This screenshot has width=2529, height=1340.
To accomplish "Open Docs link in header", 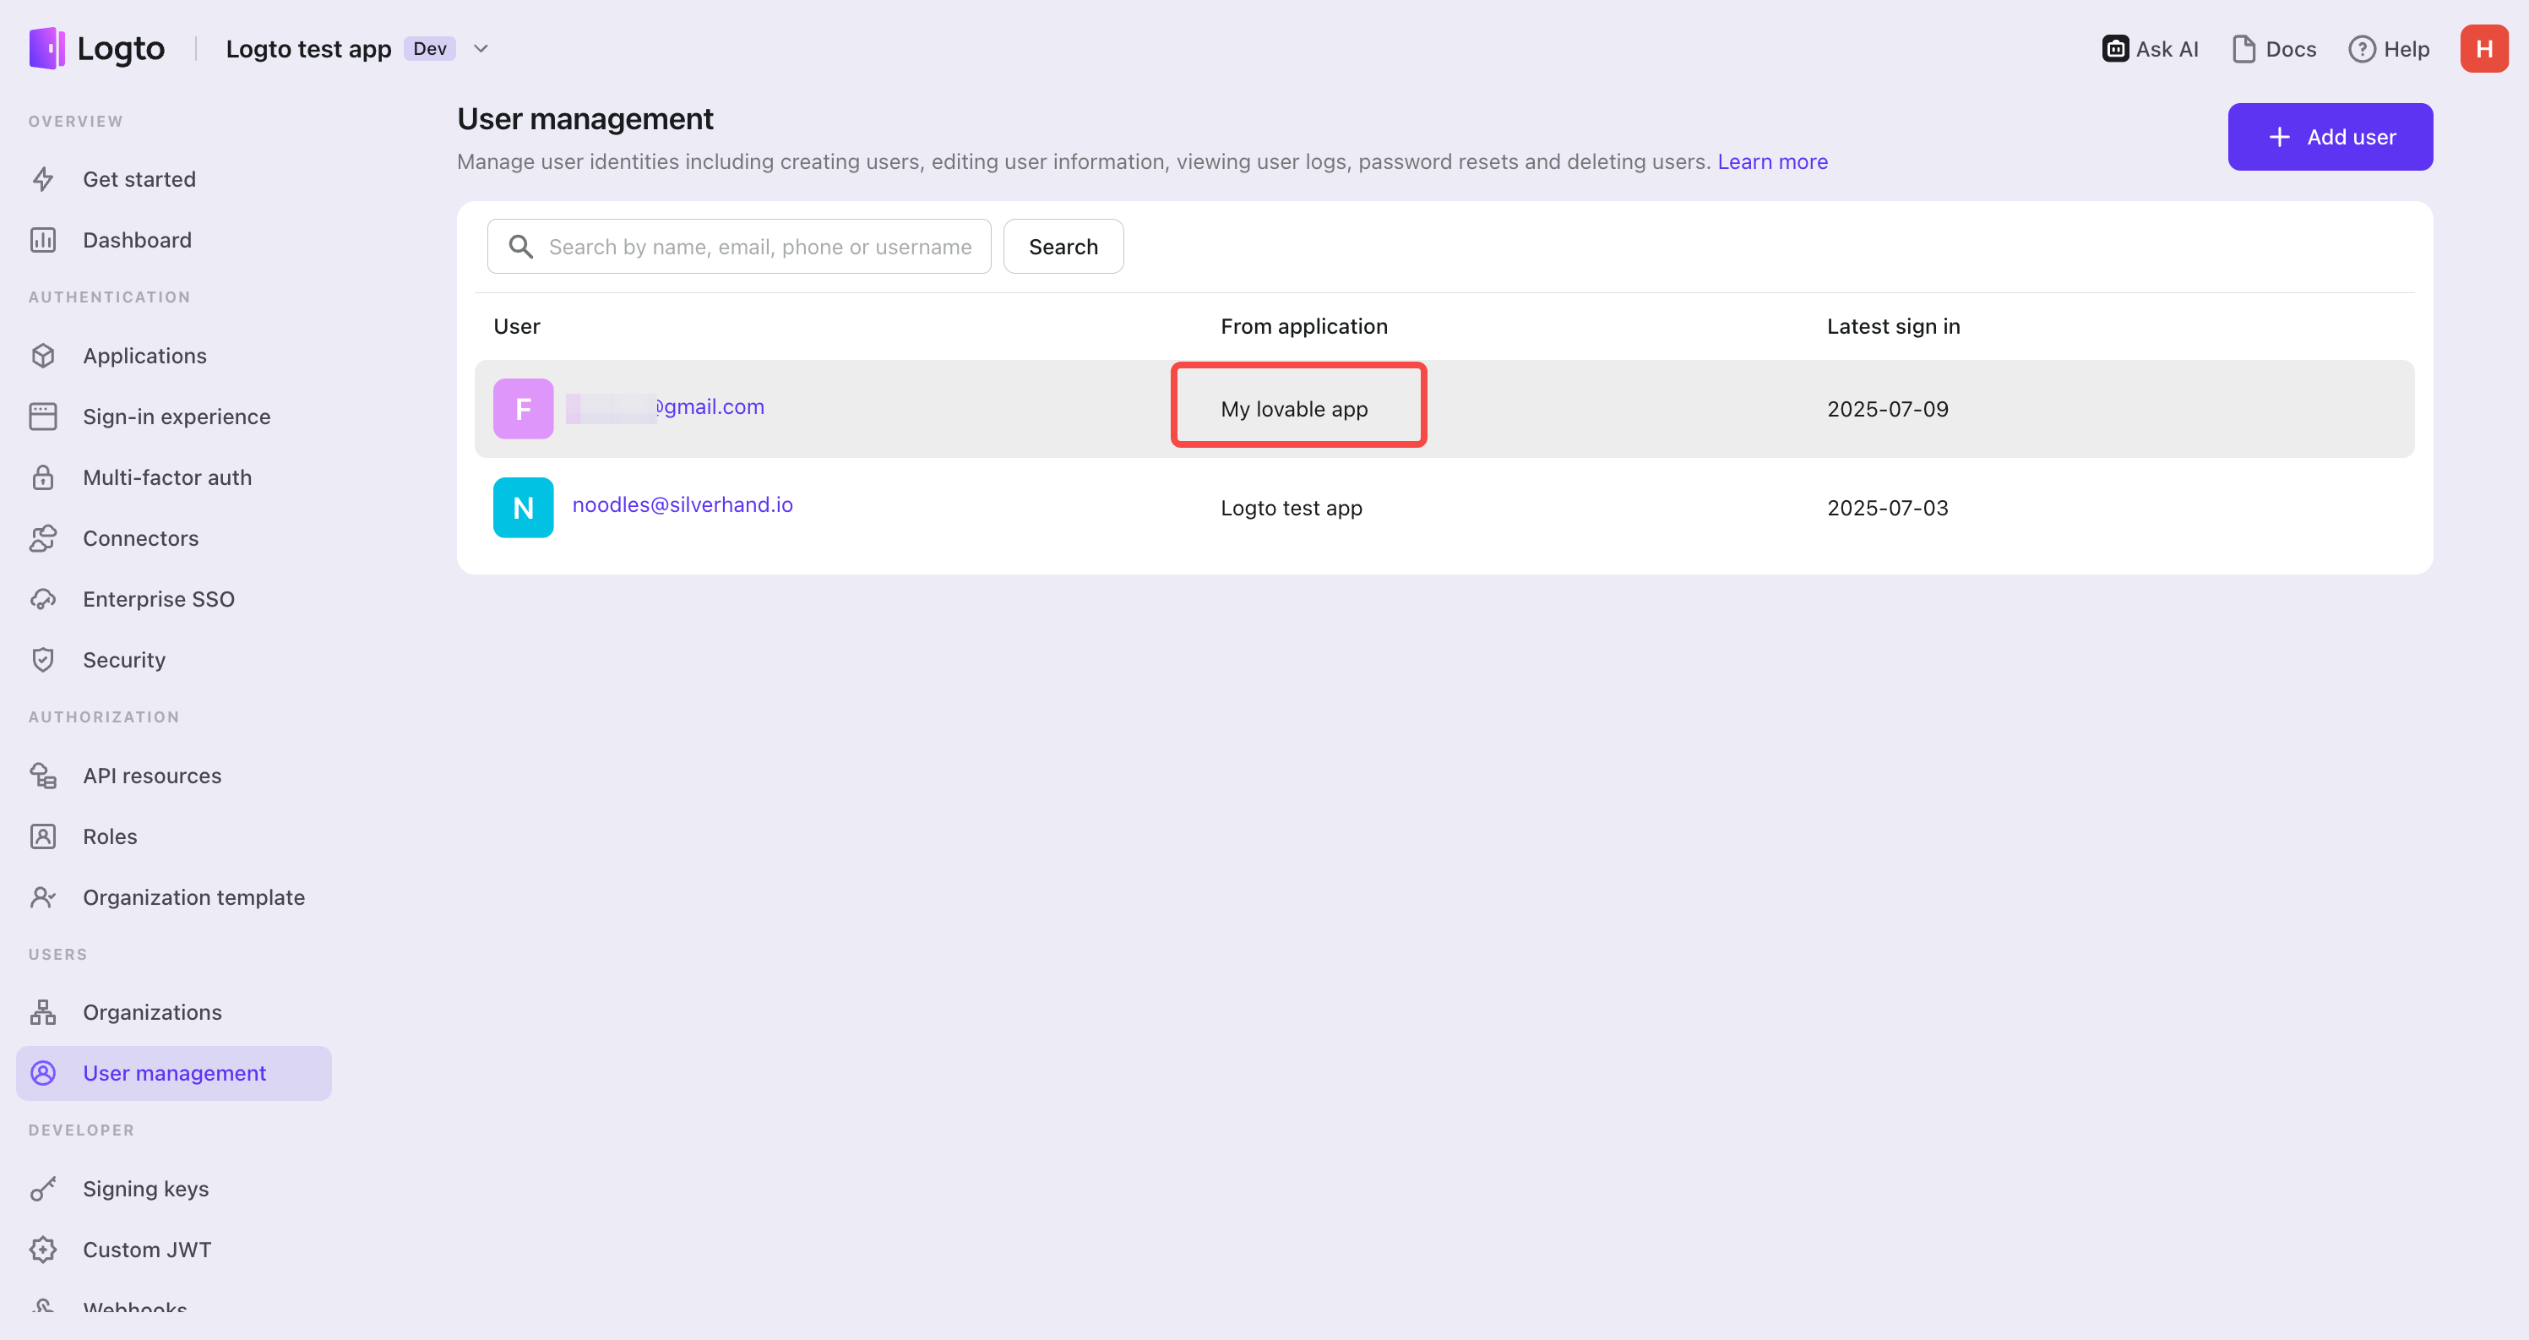I will point(2274,48).
